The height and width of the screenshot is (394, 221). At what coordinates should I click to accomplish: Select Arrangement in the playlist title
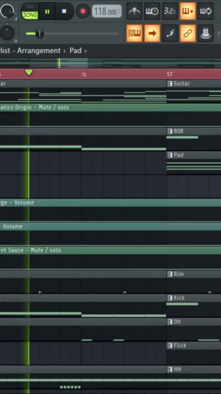(39, 50)
